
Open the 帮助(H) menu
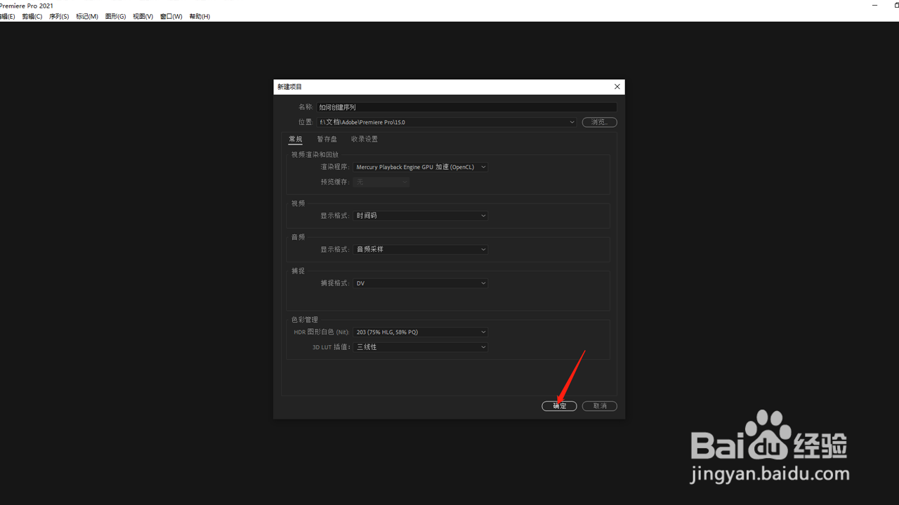tap(199, 16)
